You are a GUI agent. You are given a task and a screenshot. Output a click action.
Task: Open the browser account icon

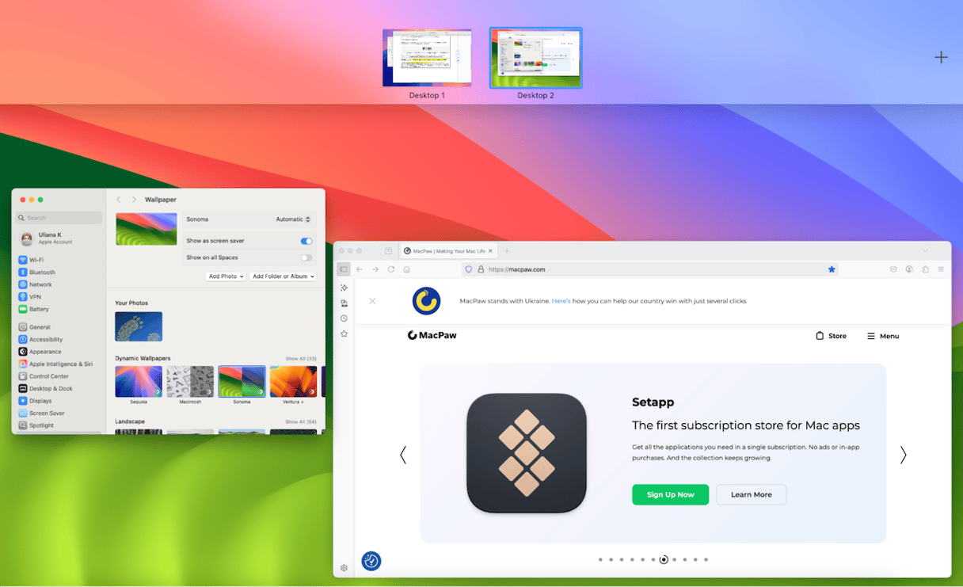tap(909, 269)
